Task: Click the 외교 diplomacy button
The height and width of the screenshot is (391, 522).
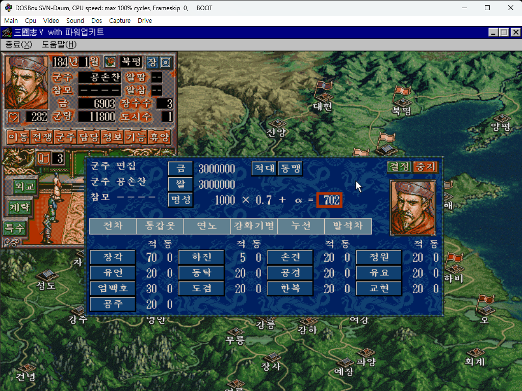Action: (24, 186)
